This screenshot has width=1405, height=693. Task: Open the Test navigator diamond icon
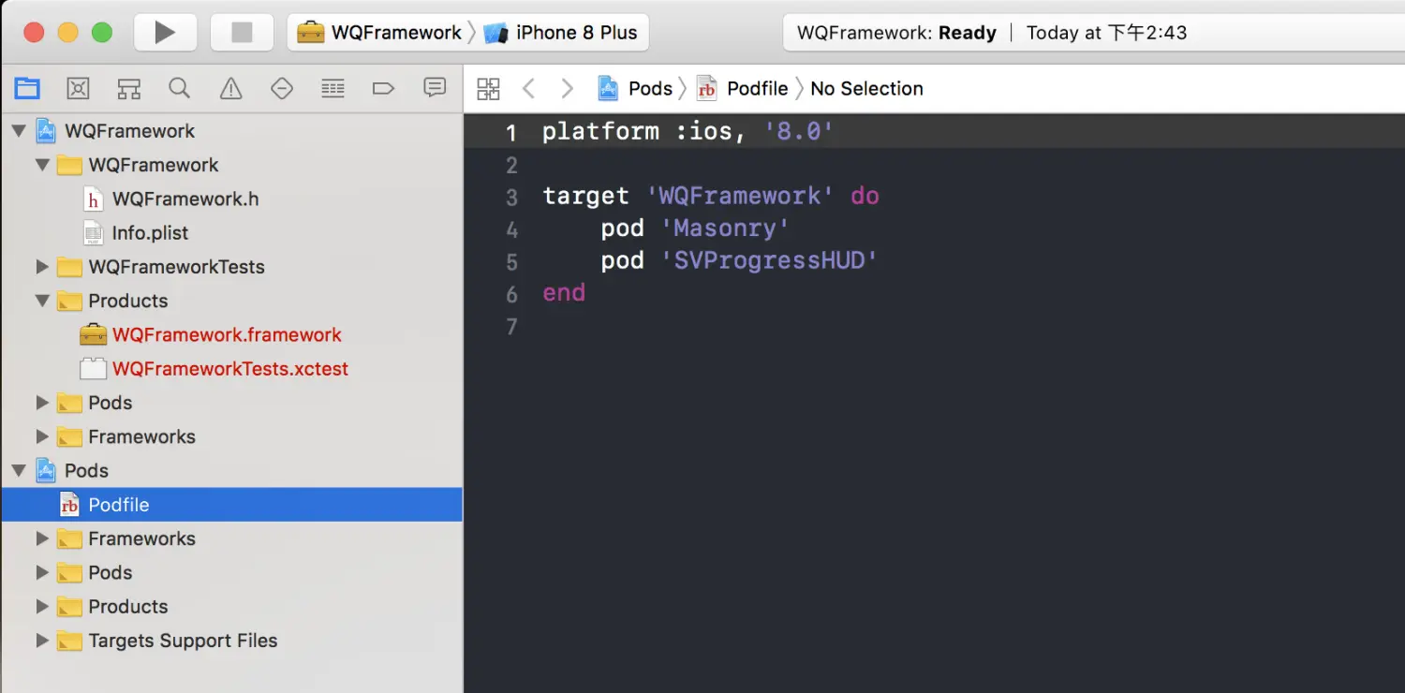coord(281,89)
